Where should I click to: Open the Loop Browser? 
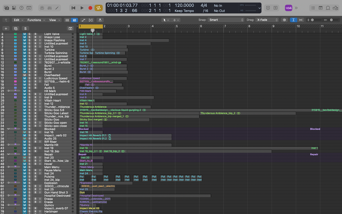(x=328, y=8)
